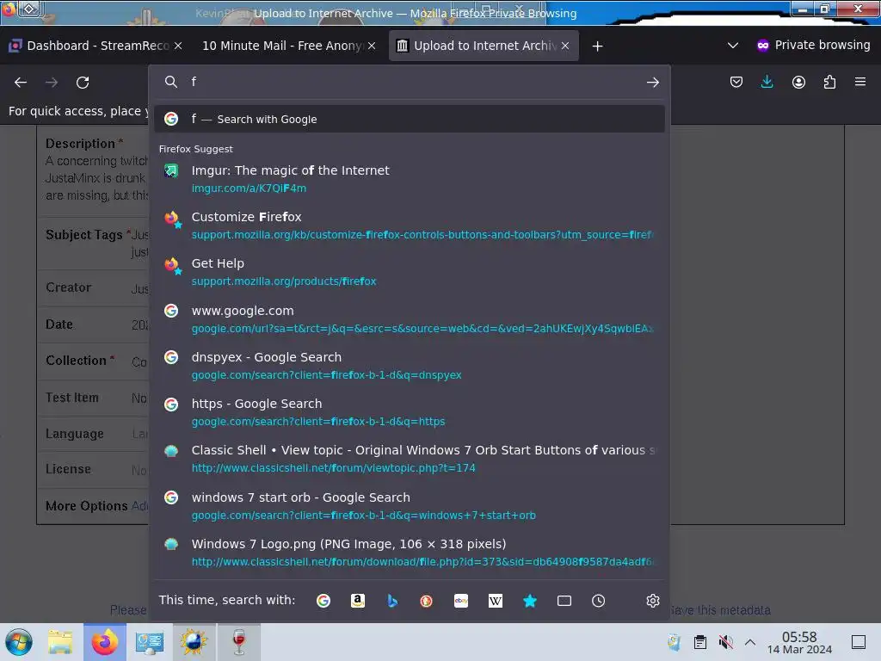Image resolution: width=881 pixels, height=661 pixels.
Task: Open the Customize Firefox suggestion
Action: coord(410,225)
